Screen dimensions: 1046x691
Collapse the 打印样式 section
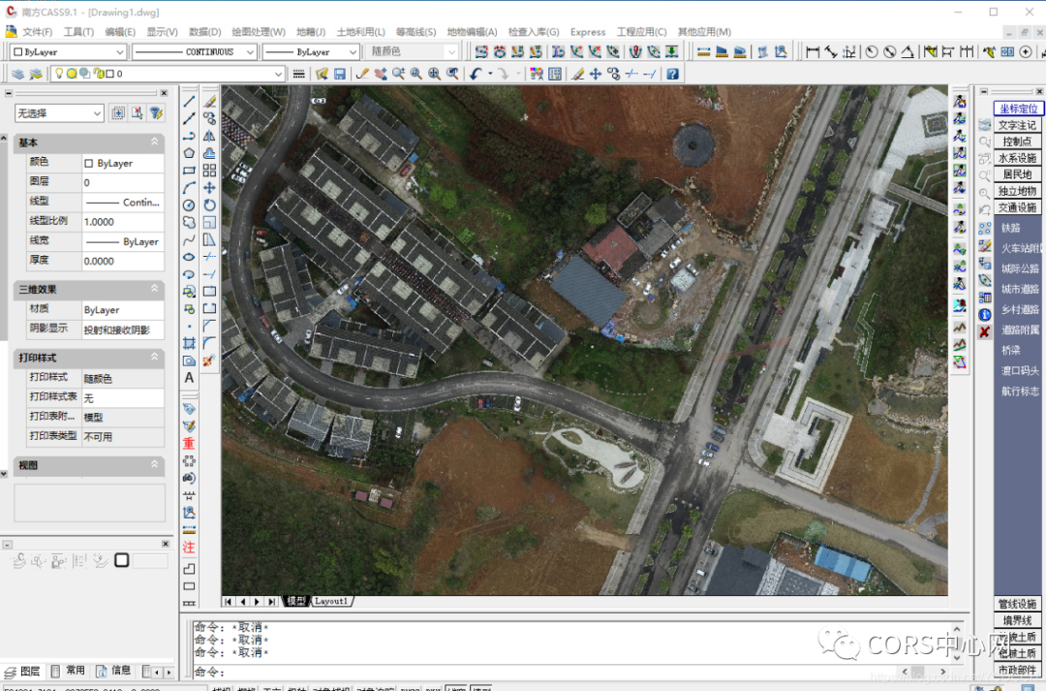click(154, 357)
